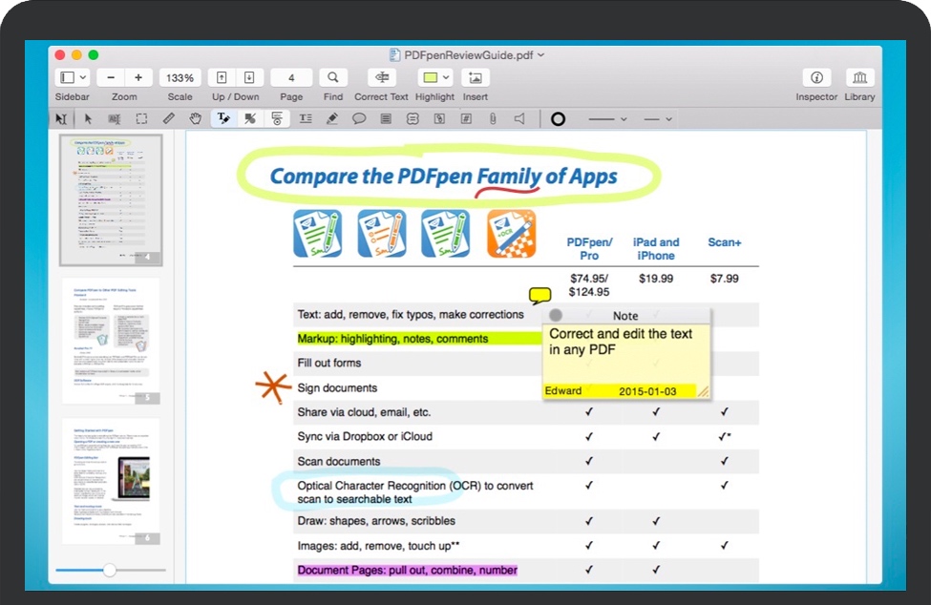
Task: Go to the next page with Down arrow
Action: (248, 77)
